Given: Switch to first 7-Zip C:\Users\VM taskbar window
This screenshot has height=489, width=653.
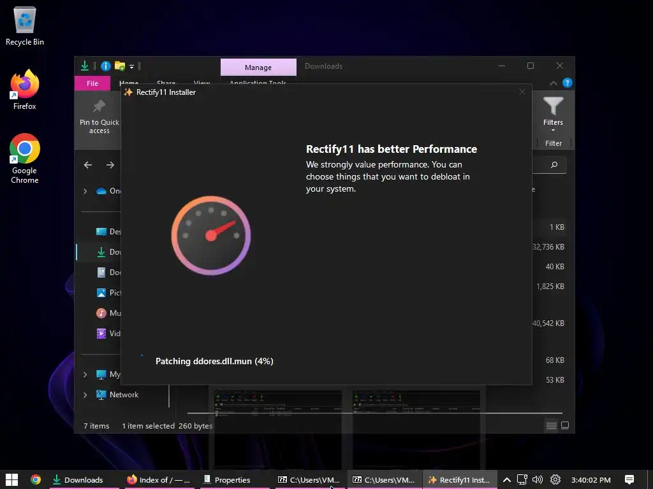Looking at the screenshot, I should tap(309, 480).
